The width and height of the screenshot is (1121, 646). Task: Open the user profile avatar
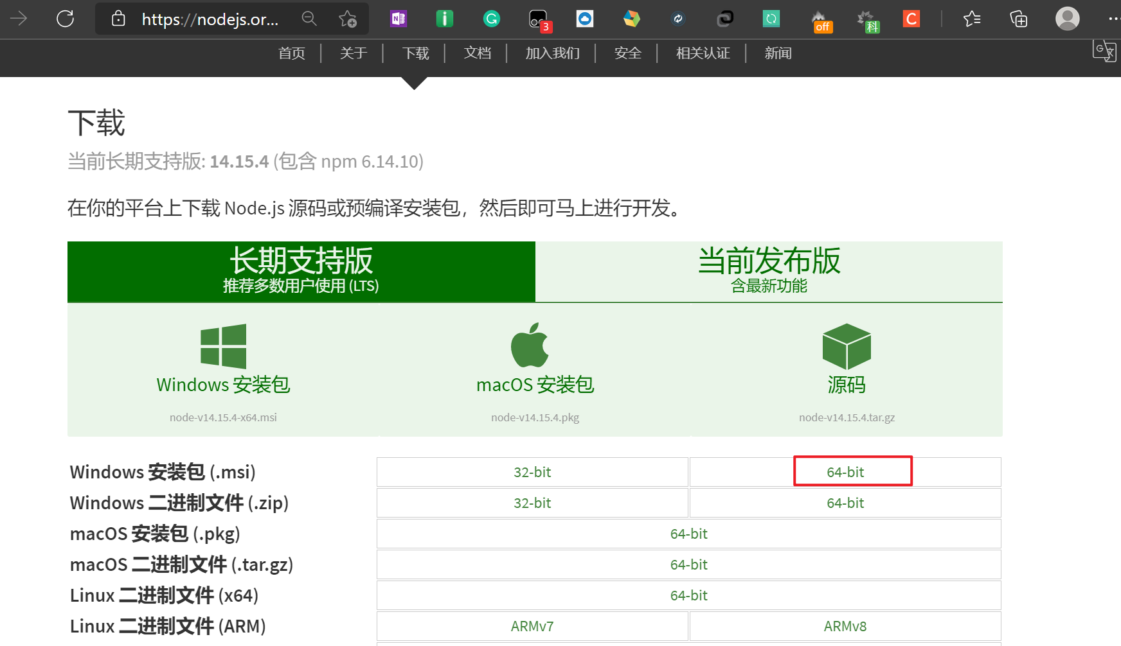1068,19
